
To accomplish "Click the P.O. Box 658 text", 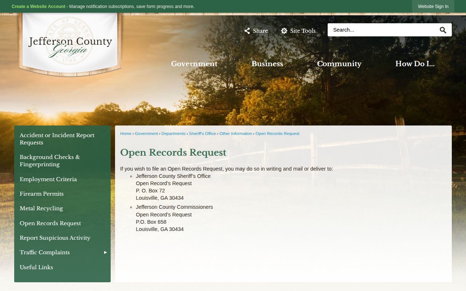I will click(151, 222).
